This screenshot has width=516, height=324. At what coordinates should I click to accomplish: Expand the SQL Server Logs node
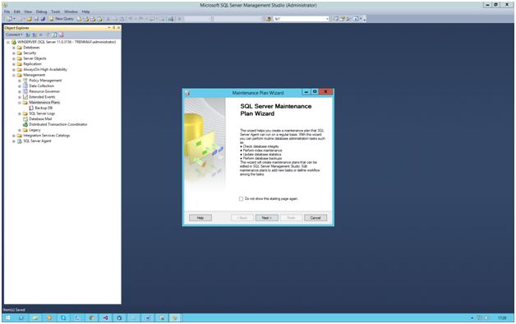pyautogui.click(x=20, y=113)
